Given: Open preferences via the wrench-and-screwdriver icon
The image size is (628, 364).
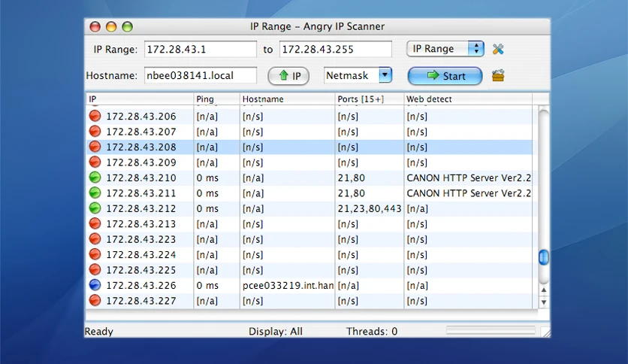Looking at the screenshot, I should click(498, 50).
